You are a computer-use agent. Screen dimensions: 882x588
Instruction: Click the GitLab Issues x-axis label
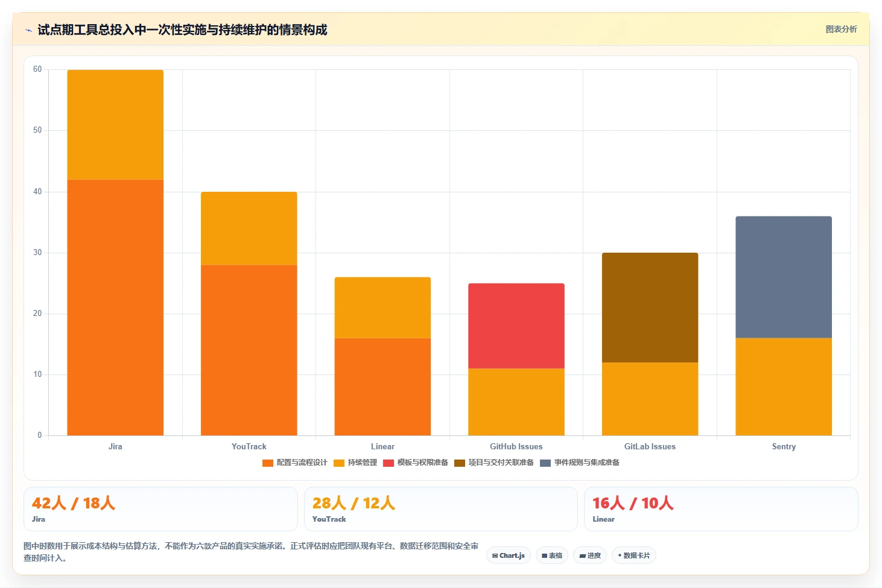(x=650, y=447)
